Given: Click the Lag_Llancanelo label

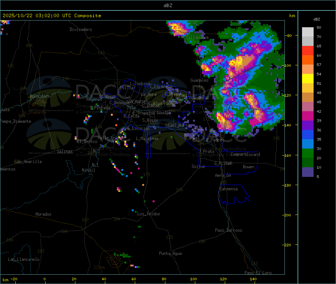Looking at the screenshot, I should (24, 259).
